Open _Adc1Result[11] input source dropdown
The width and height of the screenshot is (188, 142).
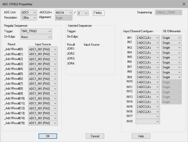click(x=43, y=104)
